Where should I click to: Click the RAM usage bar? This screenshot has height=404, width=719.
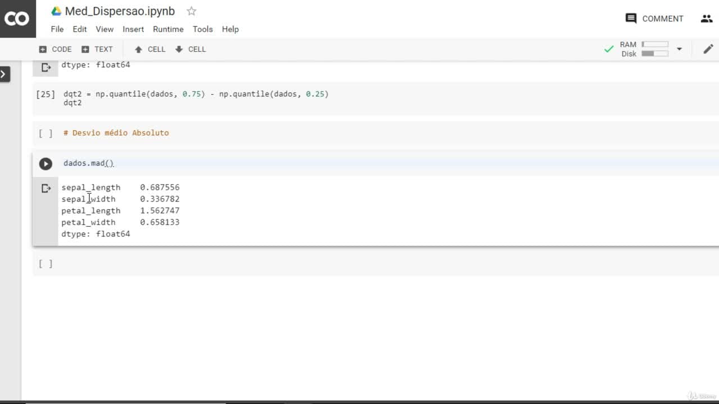(655, 44)
